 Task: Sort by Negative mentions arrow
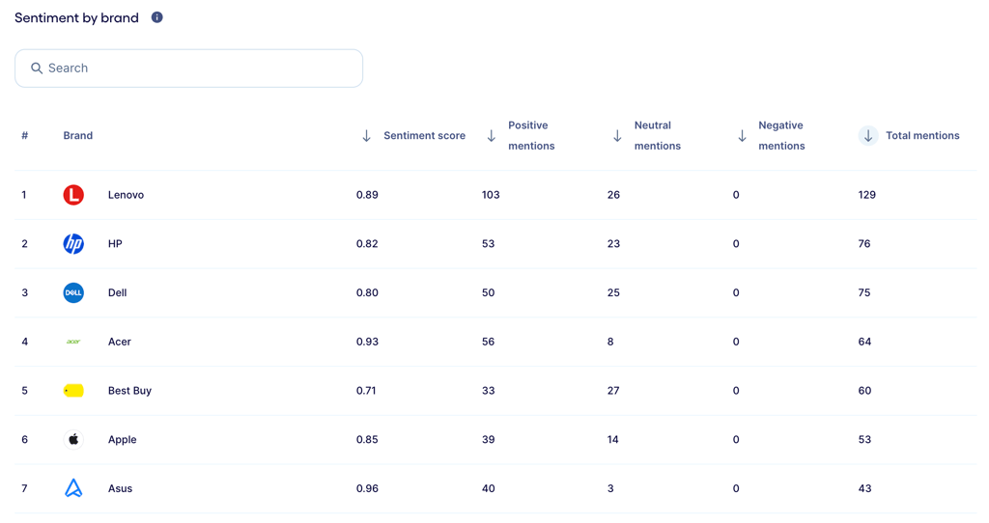point(743,135)
